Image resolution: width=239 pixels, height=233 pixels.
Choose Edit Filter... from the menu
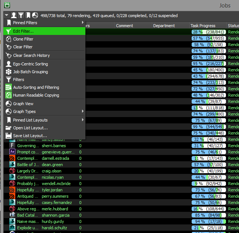point(44,31)
